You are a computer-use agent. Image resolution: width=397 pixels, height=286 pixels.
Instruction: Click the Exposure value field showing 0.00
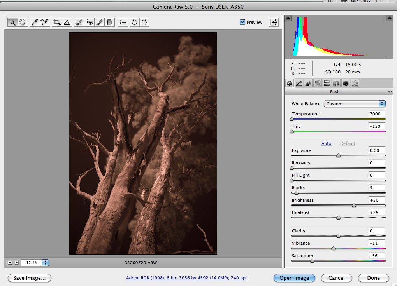377,150
